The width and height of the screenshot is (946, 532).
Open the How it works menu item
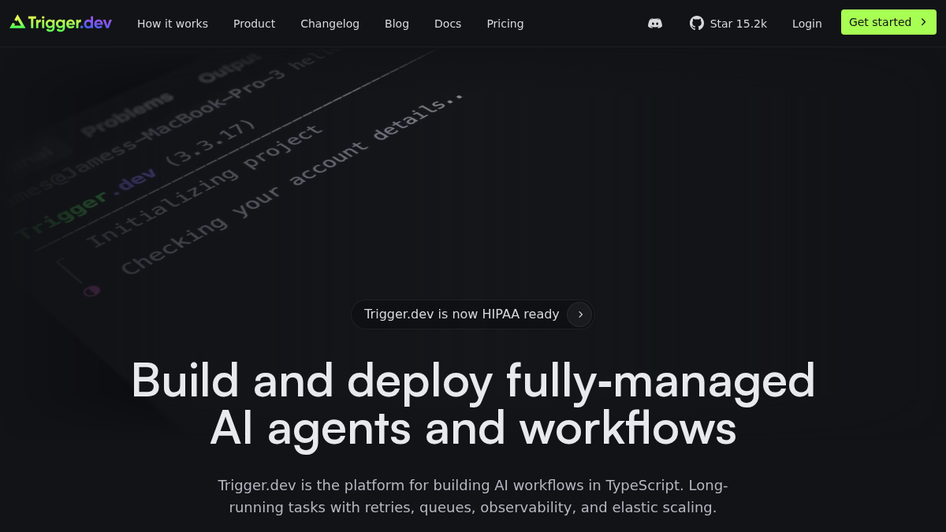coord(173,24)
